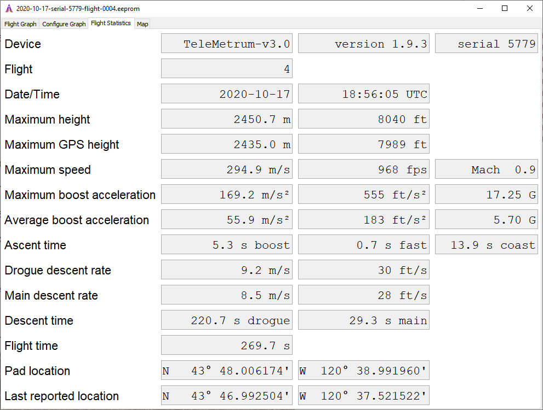This screenshot has height=410, width=543.
Task: Show the Map tab
Action: click(142, 24)
